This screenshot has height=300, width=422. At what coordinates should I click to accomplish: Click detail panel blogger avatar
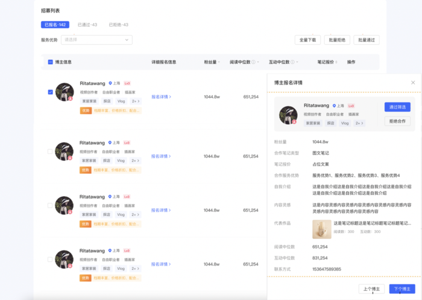[288, 115]
